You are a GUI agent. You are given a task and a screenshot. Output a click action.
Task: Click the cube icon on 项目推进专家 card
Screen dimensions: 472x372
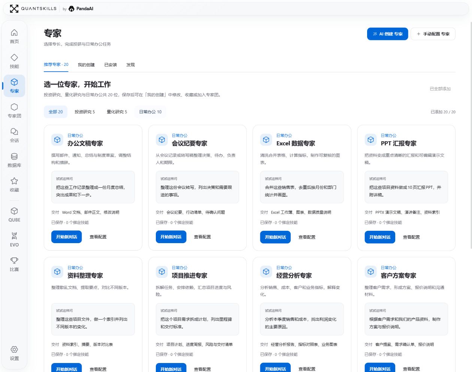[x=162, y=272]
